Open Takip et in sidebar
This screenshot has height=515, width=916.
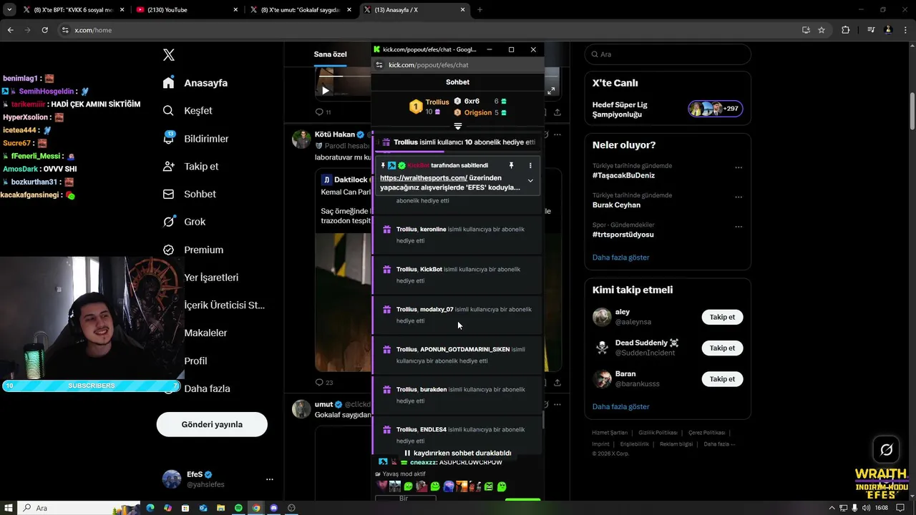[190, 167]
